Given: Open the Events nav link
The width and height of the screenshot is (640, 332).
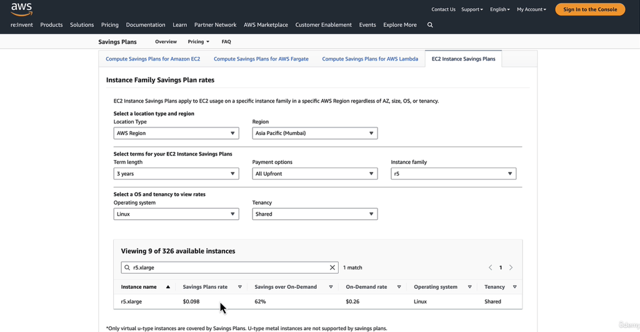Looking at the screenshot, I should tap(367, 25).
